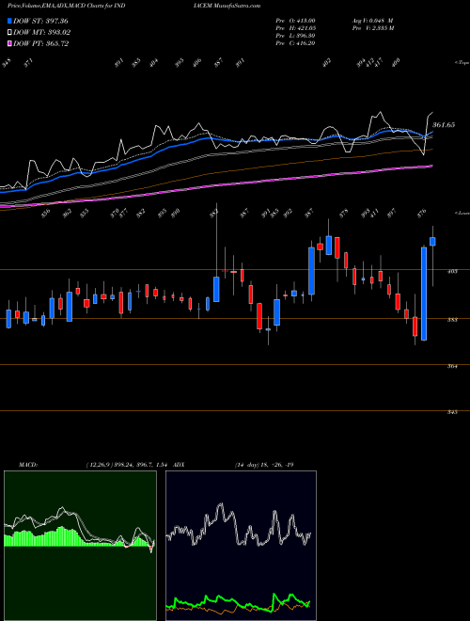Click the 'ADX' indicator label

[x=180, y=465]
